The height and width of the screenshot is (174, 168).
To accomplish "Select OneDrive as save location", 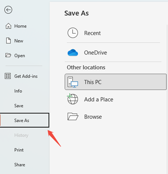I will click(x=95, y=53).
